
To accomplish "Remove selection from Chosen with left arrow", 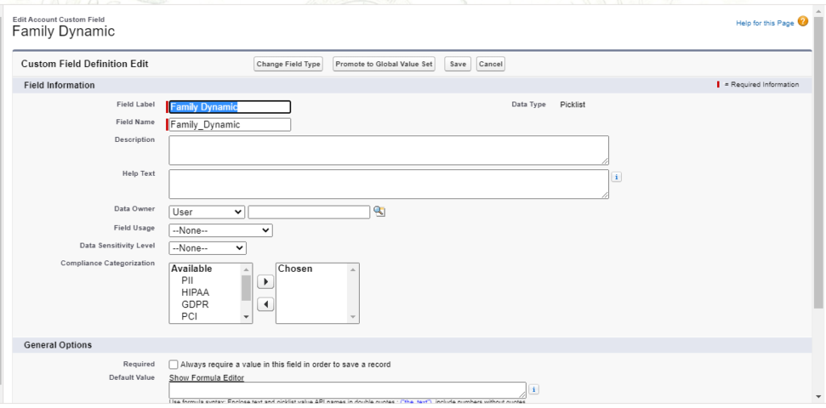I will click(x=265, y=304).
